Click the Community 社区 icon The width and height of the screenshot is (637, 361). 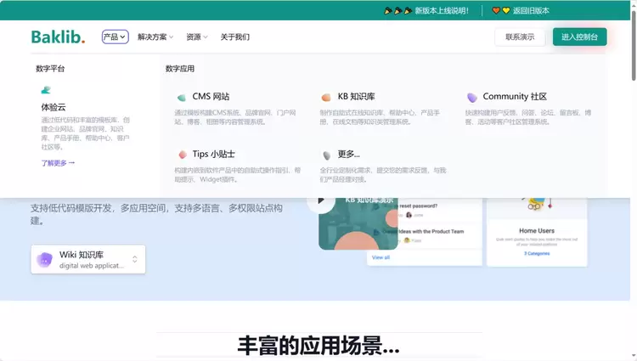click(472, 98)
